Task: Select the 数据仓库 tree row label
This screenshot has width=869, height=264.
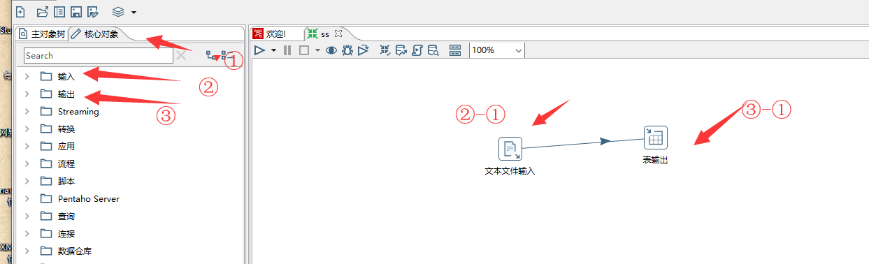Action: tap(75, 251)
